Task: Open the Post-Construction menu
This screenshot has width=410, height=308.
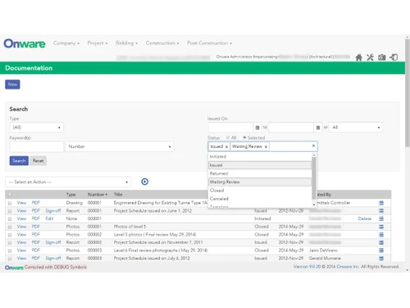Action: pyautogui.click(x=209, y=43)
